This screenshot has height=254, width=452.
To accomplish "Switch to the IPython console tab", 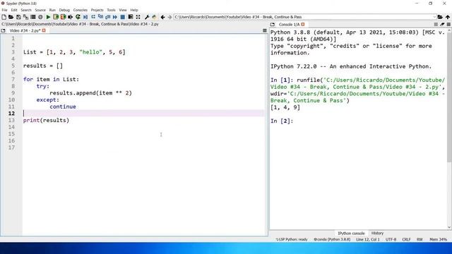I will [x=351, y=234].
